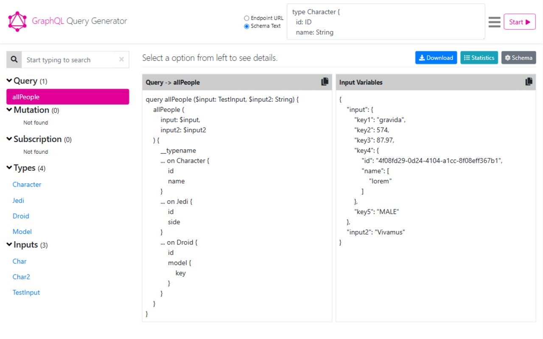Viewport: 543px width, 339px height.
Task: Copy the allPeople query using the copy icon
Action: [x=324, y=82]
